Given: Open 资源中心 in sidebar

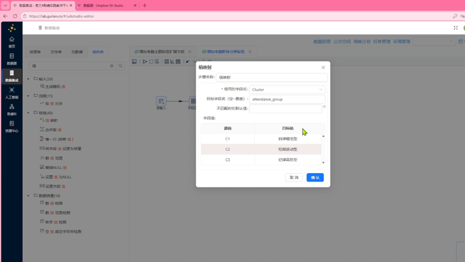Looking at the screenshot, I should (12, 127).
